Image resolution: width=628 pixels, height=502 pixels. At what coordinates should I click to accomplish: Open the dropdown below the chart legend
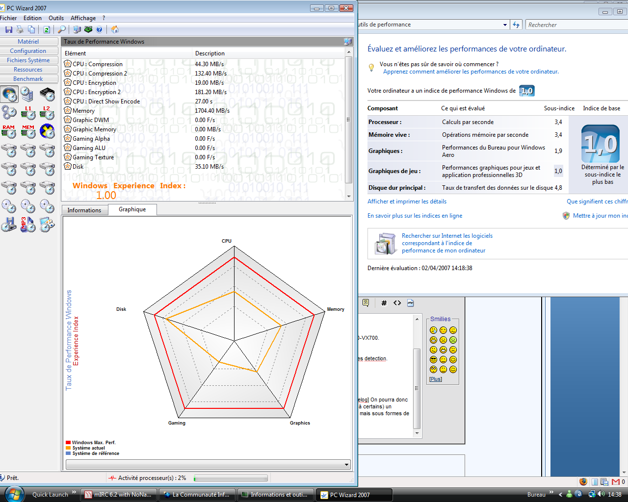coord(346,465)
